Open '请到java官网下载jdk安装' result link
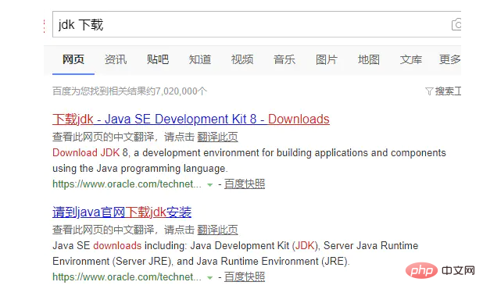Viewport: 483px width, 296px height. coord(122,212)
